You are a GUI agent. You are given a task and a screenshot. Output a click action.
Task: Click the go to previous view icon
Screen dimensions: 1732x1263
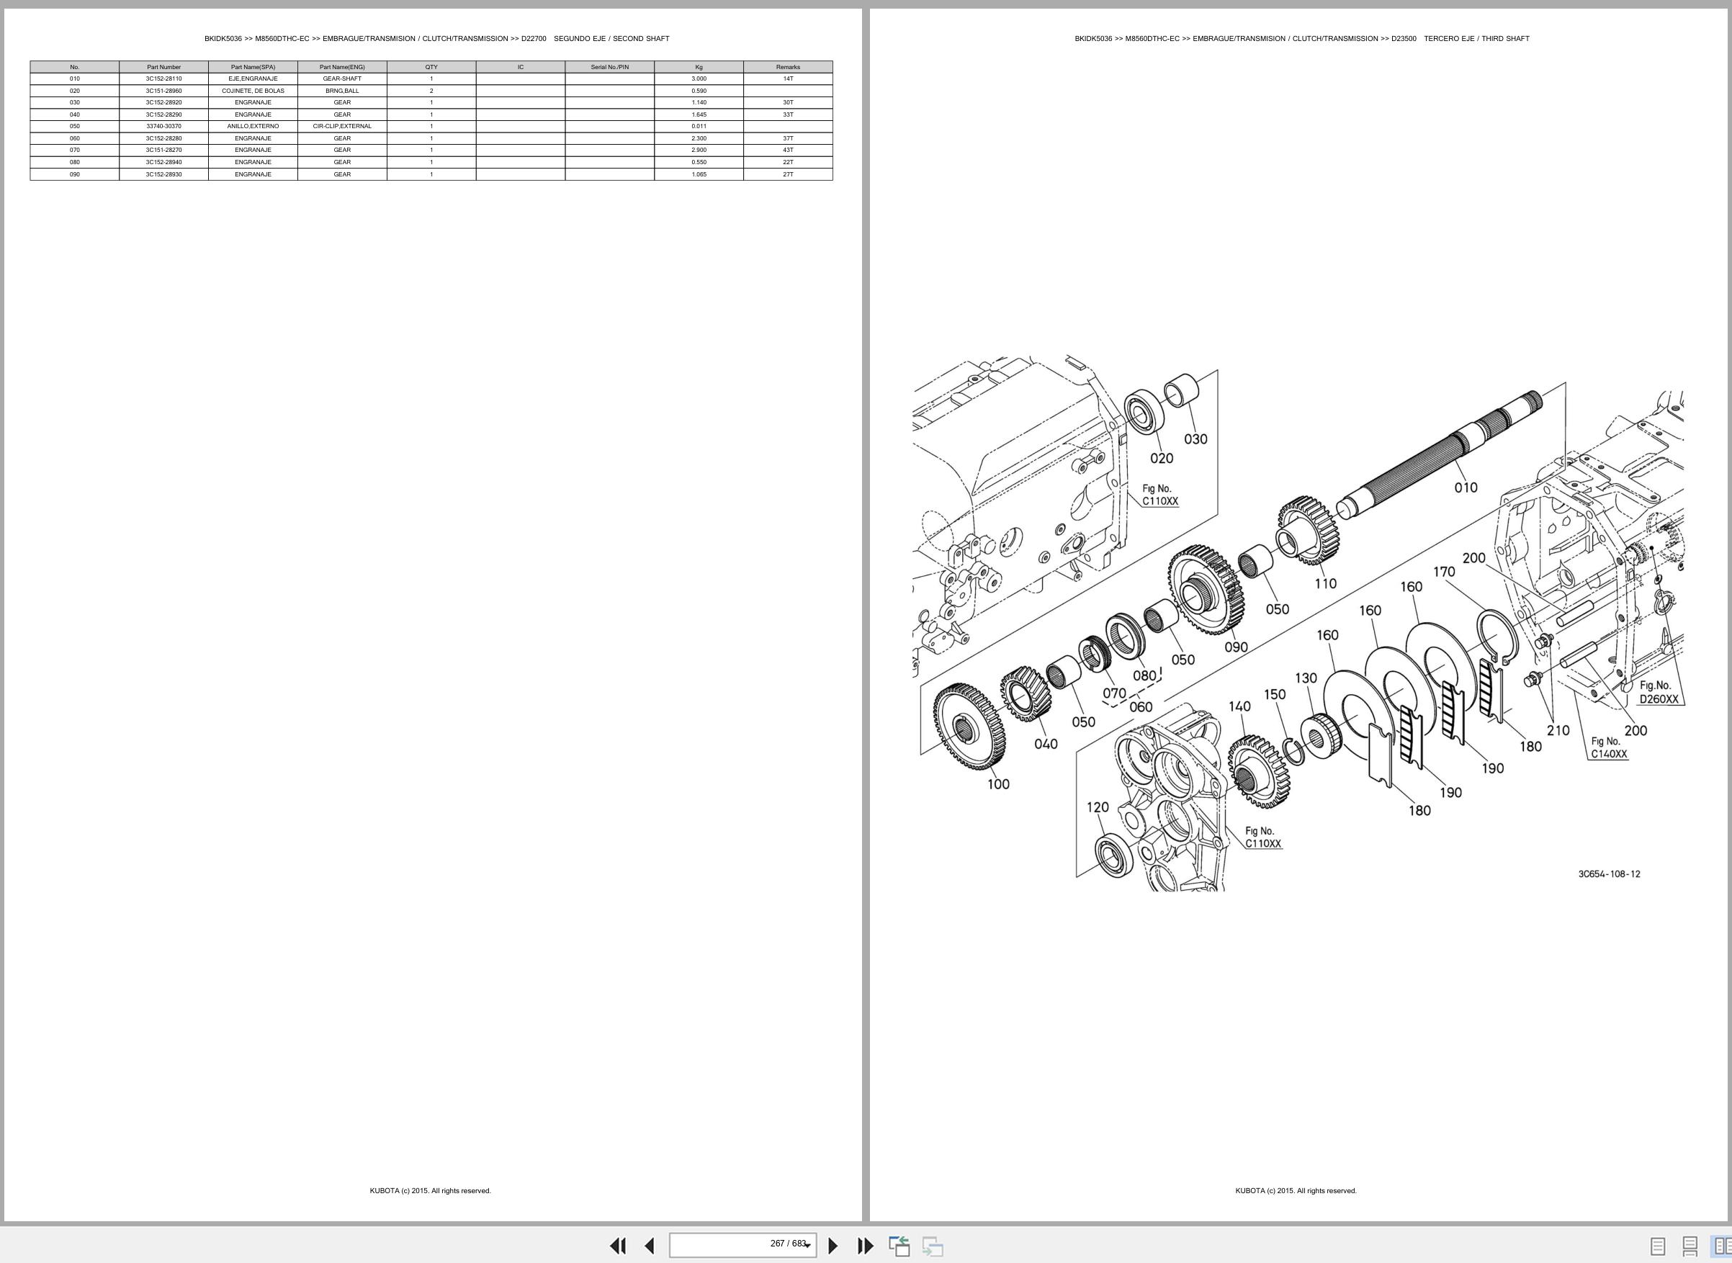click(x=899, y=1246)
